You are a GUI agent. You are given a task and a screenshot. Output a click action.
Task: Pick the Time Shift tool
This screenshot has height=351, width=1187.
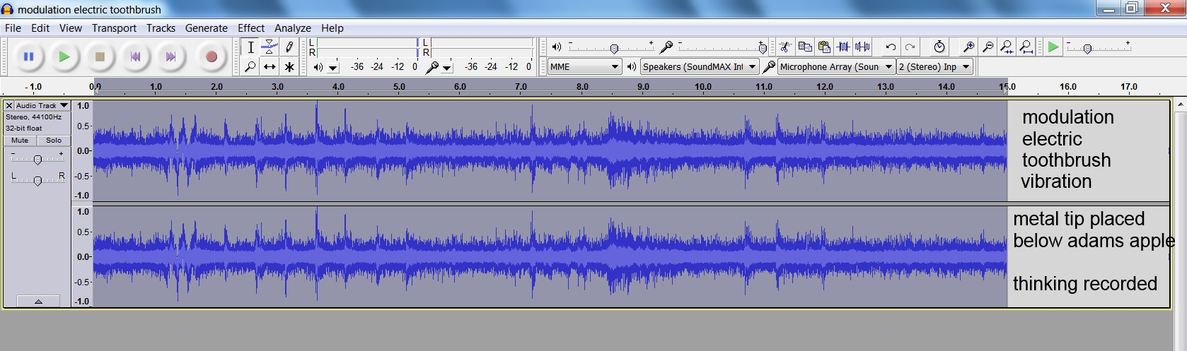(x=270, y=67)
